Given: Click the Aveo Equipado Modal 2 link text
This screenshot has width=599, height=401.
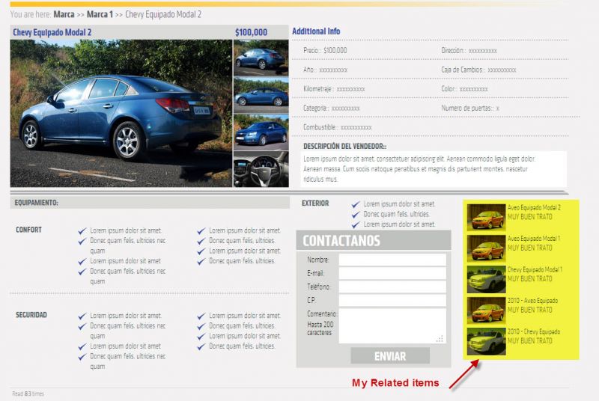Looking at the screenshot, I should pyautogui.click(x=534, y=207).
